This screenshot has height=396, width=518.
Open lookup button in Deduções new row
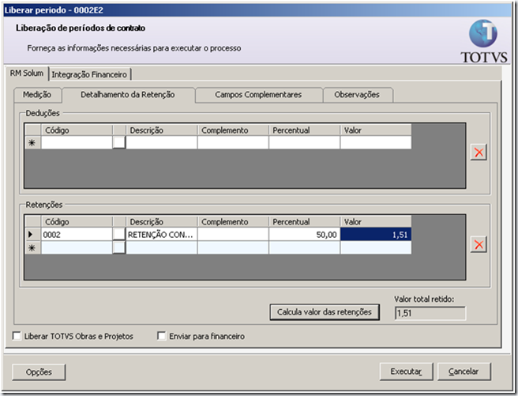119,143
